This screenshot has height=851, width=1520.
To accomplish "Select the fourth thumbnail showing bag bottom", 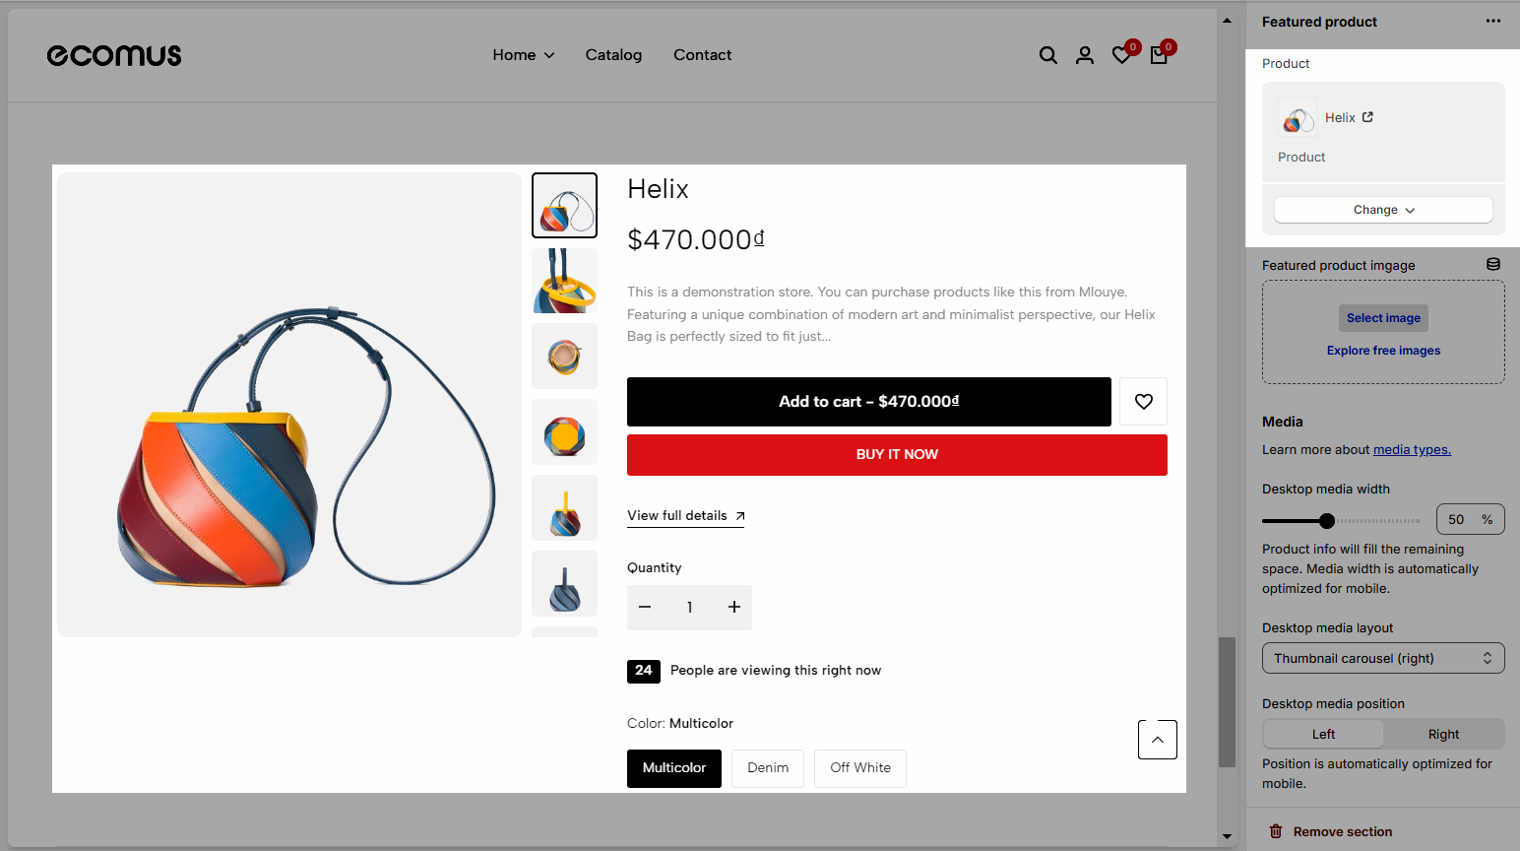I will (x=564, y=432).
